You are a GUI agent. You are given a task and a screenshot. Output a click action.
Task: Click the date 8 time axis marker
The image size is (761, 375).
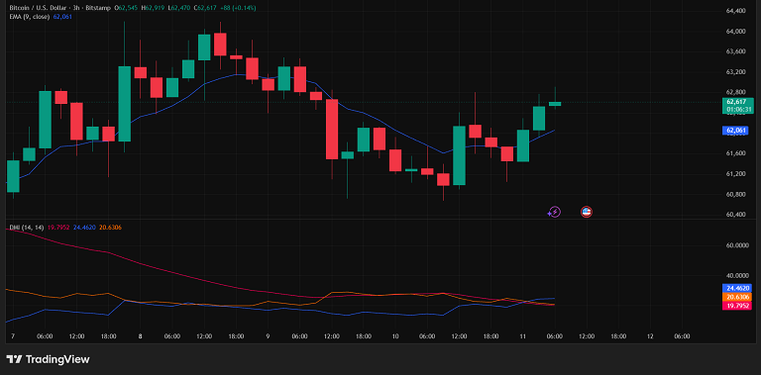140,336
